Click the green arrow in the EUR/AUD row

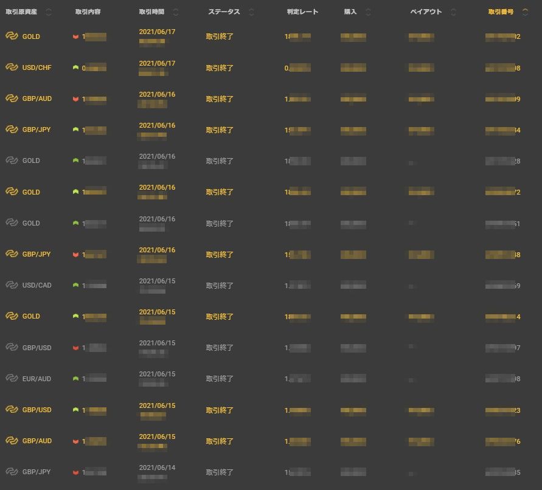[x=75, y=378]
